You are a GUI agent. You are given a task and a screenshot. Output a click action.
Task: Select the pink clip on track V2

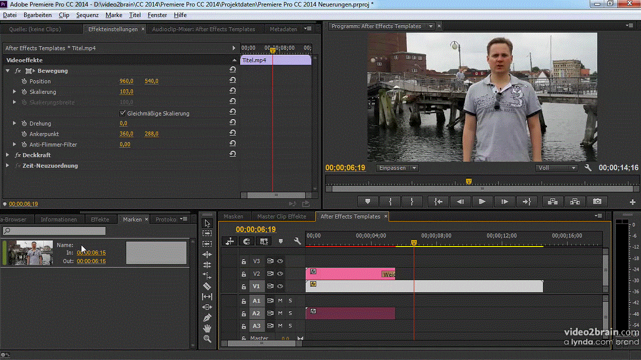tap(350, 274)
